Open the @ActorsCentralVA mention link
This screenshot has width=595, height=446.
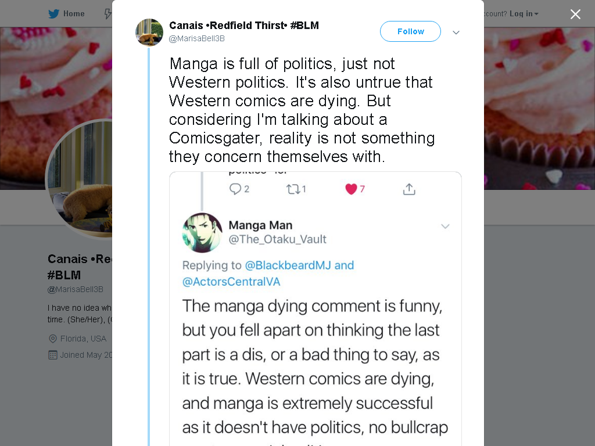[231, 282]
